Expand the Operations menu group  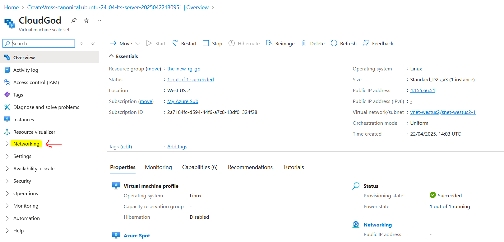7,193
